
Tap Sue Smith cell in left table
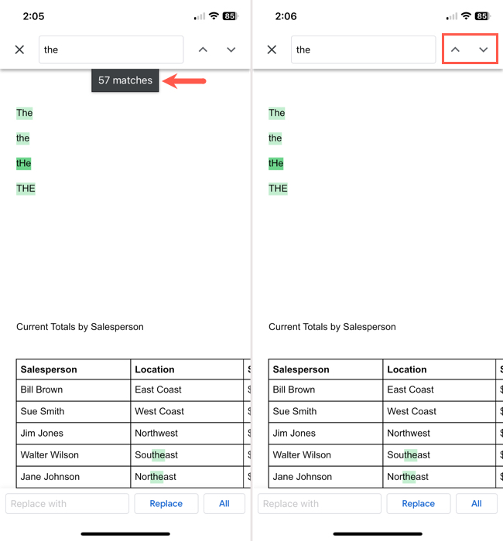[x=74, y=411]
